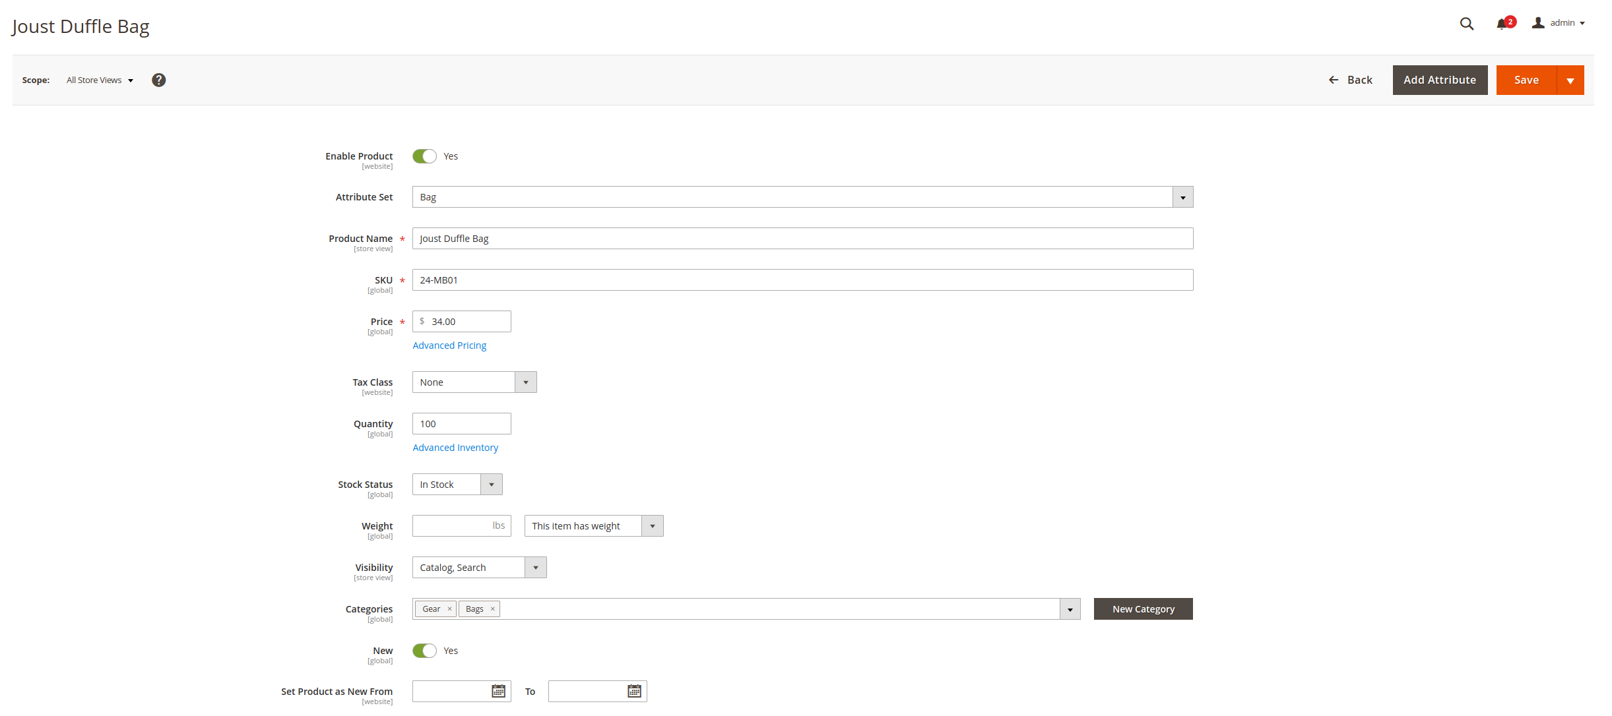
Task: Click the Bags category chip label
Action: 474,609
